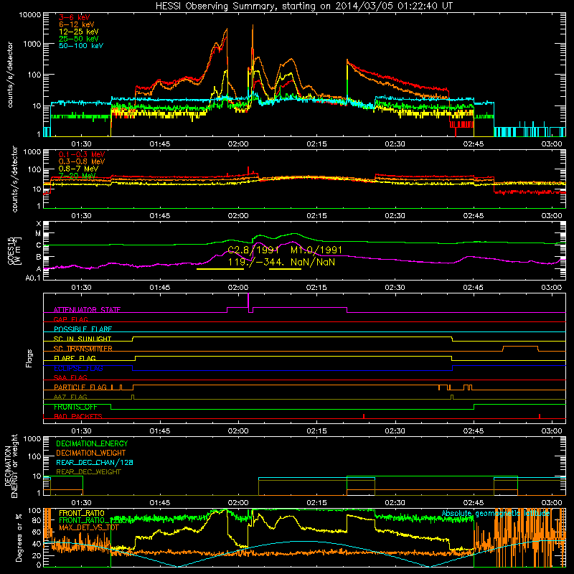
Task: Click the 02:45 label under the Flags plot
Action: [474, 431]
